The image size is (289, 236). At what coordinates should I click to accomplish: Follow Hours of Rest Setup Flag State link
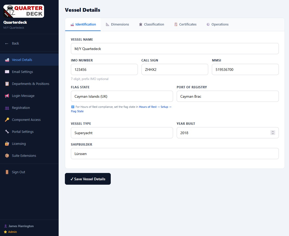click(155, 107)
